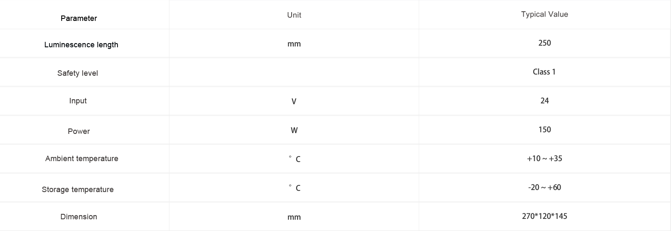Viewport: 671px width, 231px height.
Task: Select the Power parameter label
Action: click(x=79, y=131)
